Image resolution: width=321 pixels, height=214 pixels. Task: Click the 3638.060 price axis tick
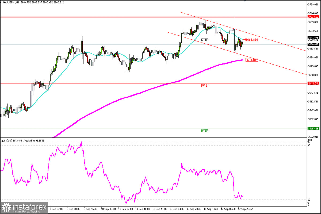tap(314, 58)
